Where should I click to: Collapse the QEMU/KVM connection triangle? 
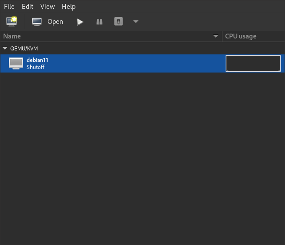(5, 48)
